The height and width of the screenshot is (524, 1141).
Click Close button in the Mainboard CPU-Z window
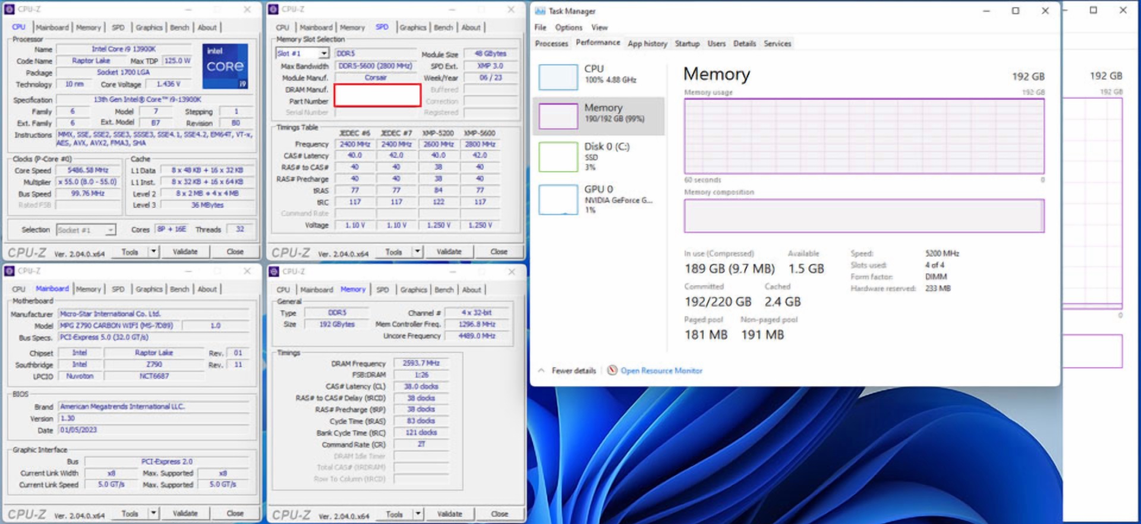(x=235, y=513)
